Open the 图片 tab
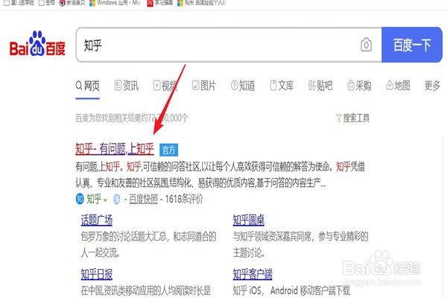Image resolution: width=447 pixels, height=298 pixels. [204, 85]
